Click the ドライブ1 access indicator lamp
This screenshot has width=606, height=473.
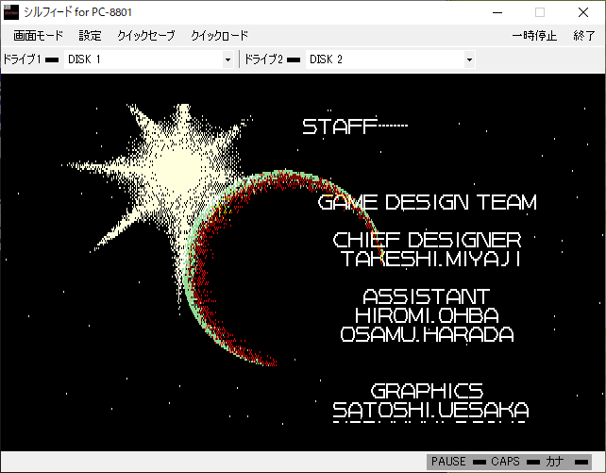(x=52, y=59)
